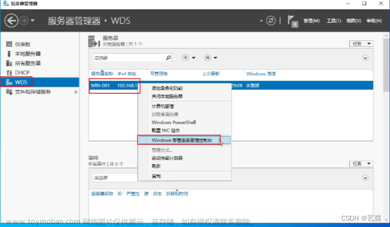Open the 视图(V) menu

pyautogui.click(x=354, y=21)
